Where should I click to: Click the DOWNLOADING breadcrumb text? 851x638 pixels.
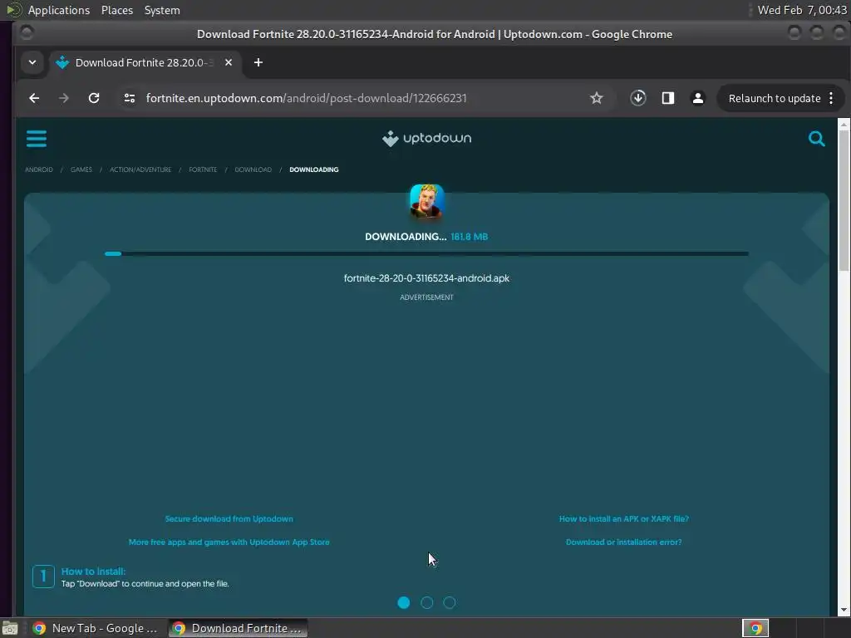coord(313,169)
